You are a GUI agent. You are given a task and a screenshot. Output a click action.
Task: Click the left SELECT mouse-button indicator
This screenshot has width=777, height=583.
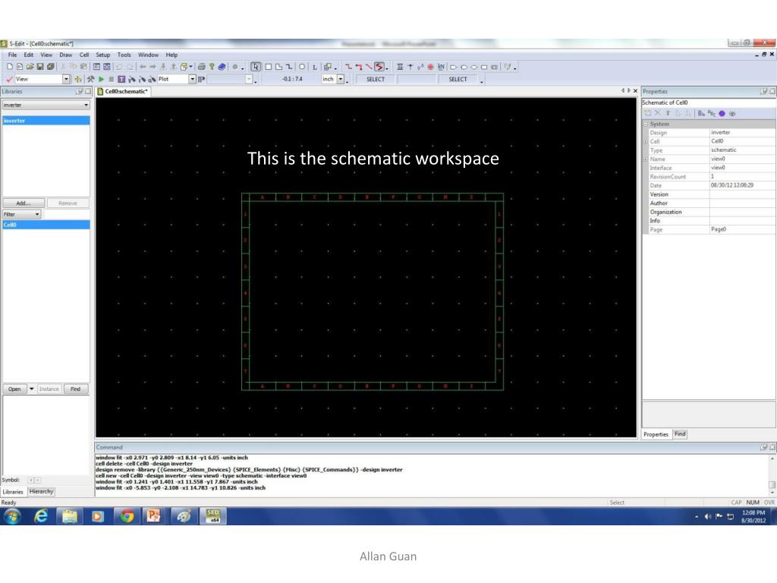pyautogui.click(x=376, y=79)
